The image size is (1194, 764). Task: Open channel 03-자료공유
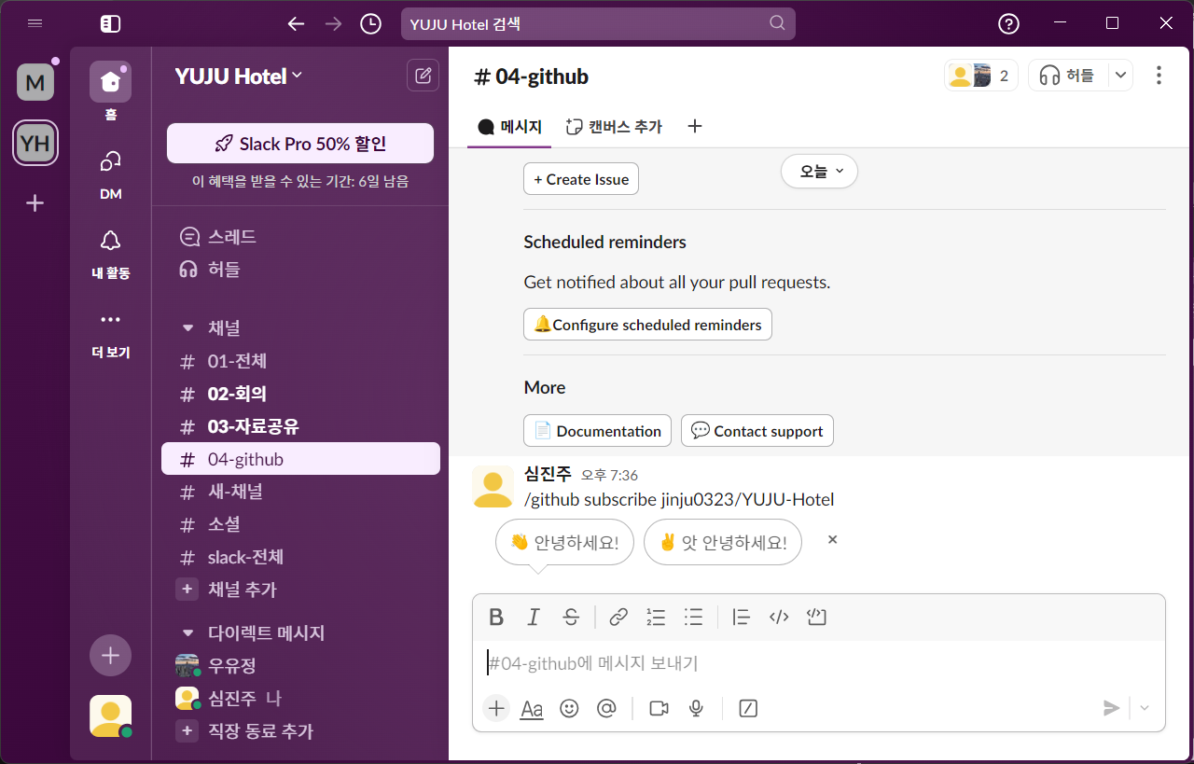click(300, 426)
